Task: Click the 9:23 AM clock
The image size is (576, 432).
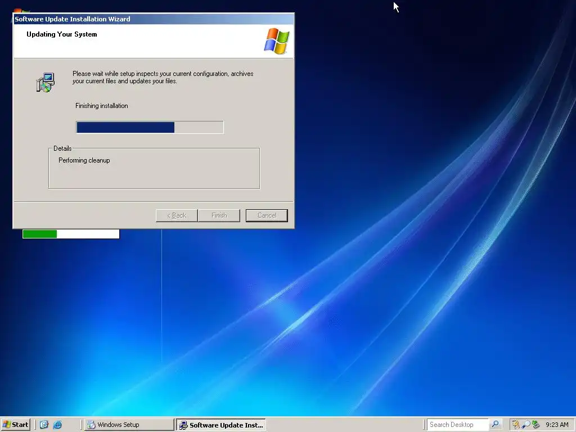Action: tap(557, 425)
